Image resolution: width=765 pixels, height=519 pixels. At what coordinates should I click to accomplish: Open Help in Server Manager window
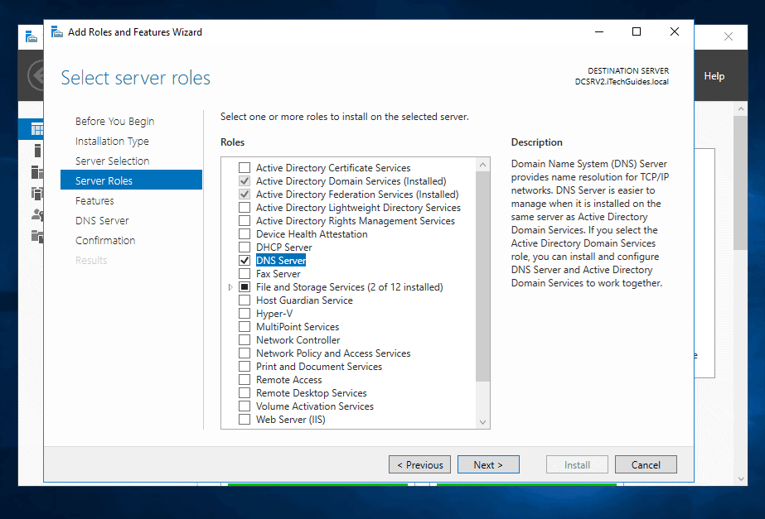(x=714, y=76)
